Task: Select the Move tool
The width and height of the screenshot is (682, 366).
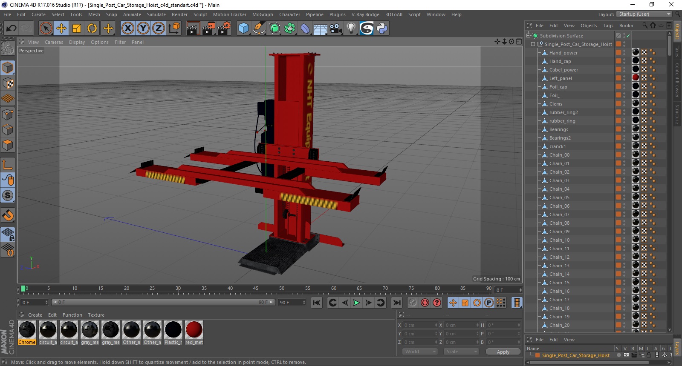Action: tap(61, 29)
